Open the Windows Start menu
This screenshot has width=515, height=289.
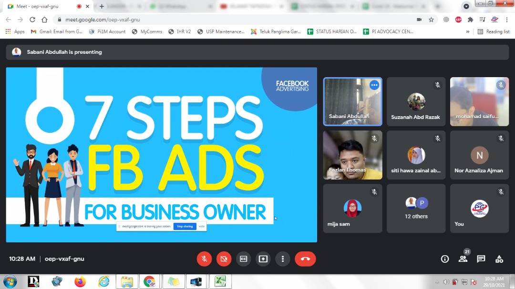(x=10, y=282)
